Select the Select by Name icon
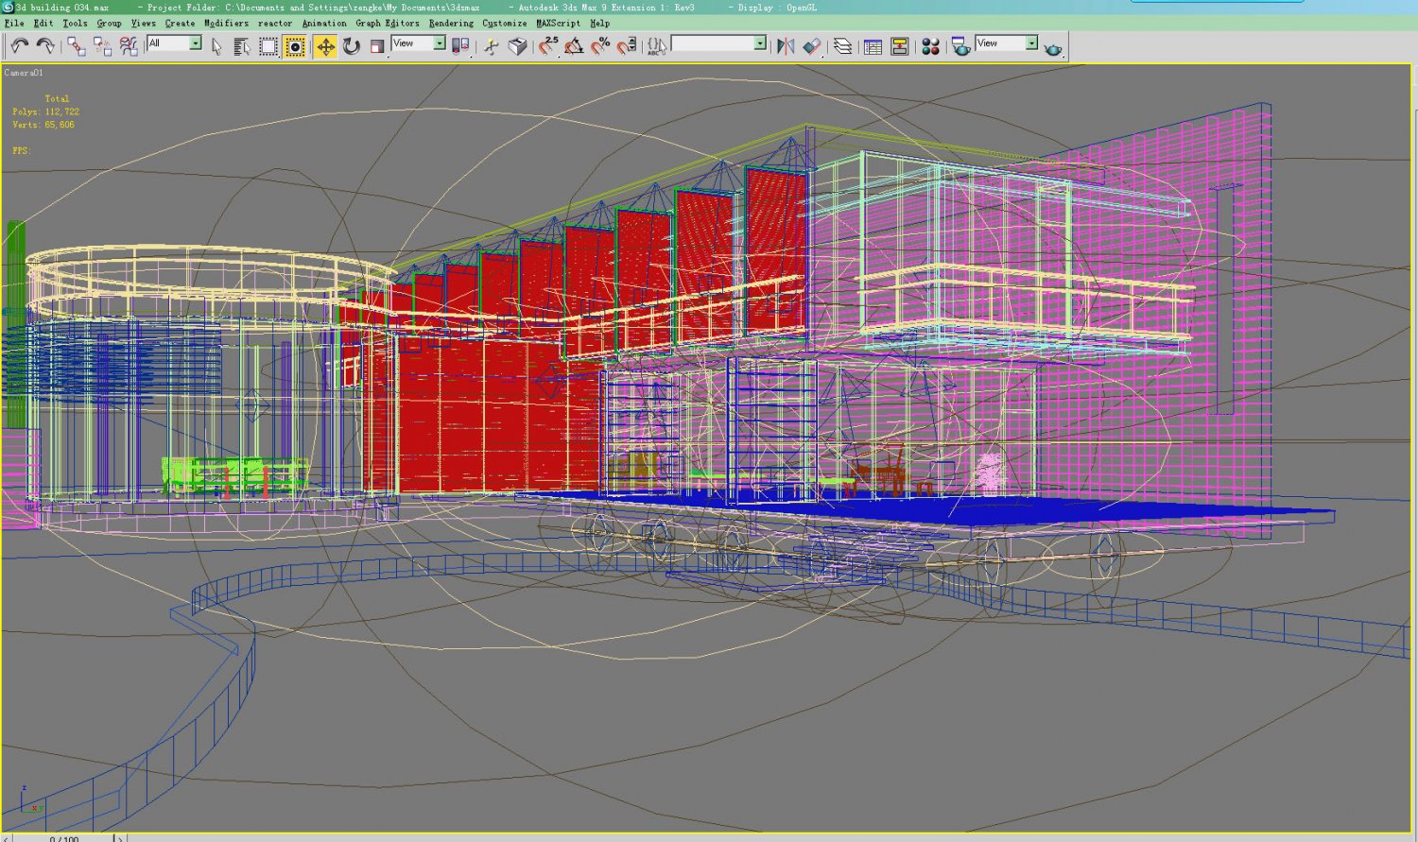This screenshot has height=842, width=1418. coord(241,44)
